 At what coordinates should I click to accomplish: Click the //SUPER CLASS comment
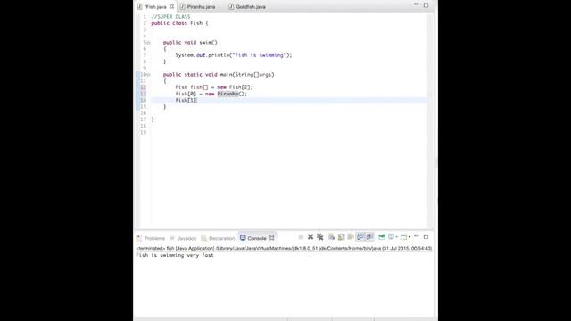click(x=170, y=17)
